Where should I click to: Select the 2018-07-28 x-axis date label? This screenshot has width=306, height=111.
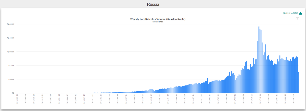tap(294, 98)
